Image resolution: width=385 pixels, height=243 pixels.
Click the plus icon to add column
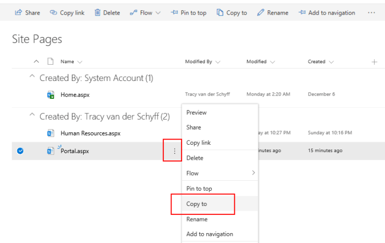(x=374, y=62)
